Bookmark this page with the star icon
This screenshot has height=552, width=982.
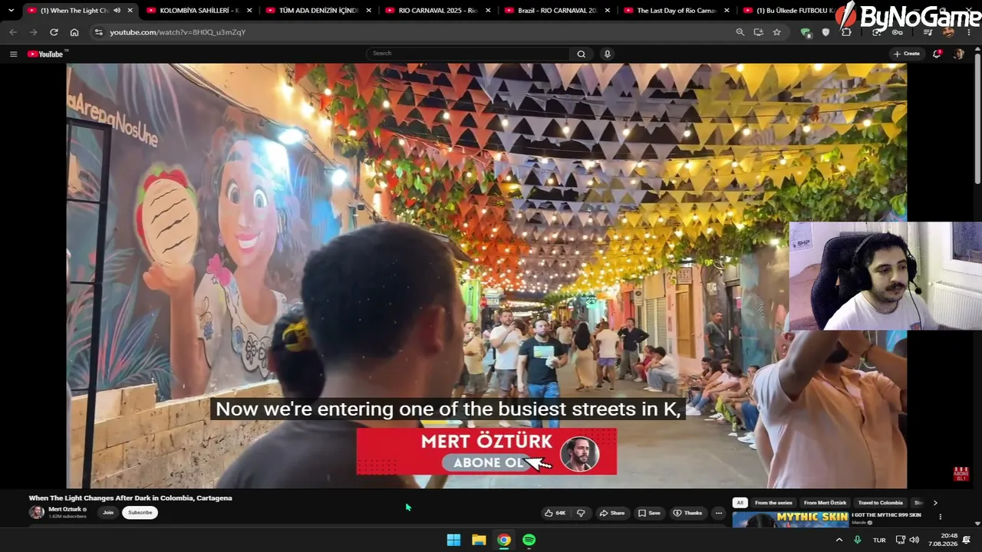776,32
